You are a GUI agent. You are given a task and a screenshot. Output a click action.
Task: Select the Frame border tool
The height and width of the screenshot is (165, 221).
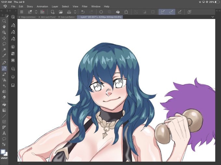[x=4, y=122]
